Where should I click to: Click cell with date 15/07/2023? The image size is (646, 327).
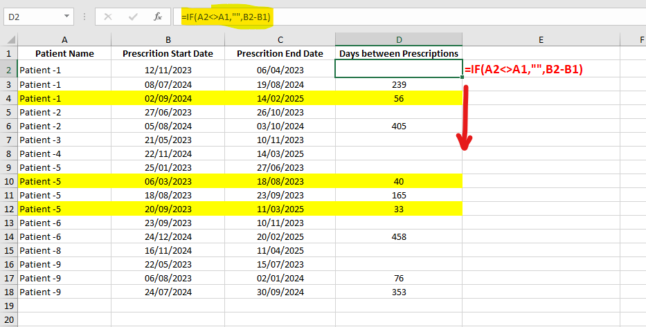pyautogui.click(x=280, y=265)
